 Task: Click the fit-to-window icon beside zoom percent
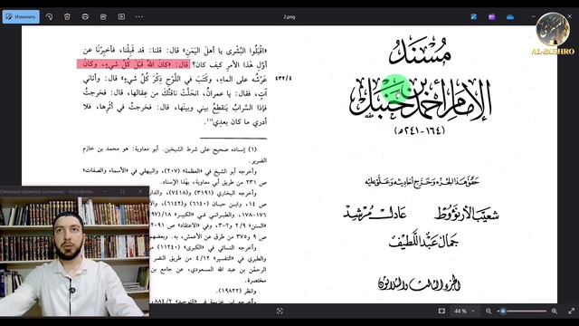pyautogui.click(x=441, y=312)
